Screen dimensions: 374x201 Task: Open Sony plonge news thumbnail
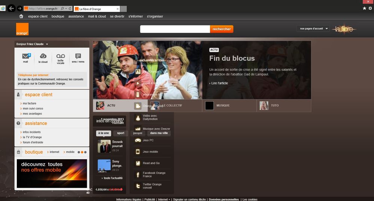tap(104, 166)
